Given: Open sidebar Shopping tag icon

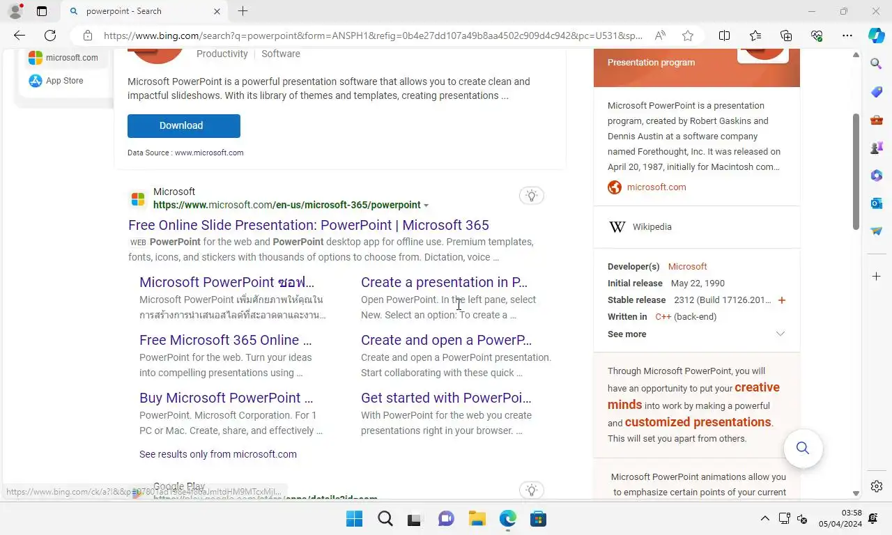Looking at the screenshot, I should (x=877, y=92).
